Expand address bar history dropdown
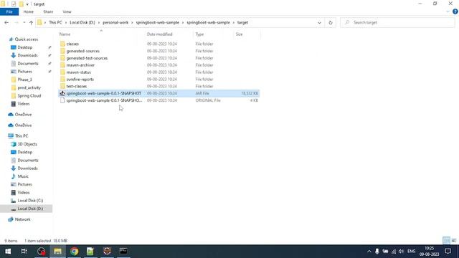The image size is (459, 258). coord(319,22)
